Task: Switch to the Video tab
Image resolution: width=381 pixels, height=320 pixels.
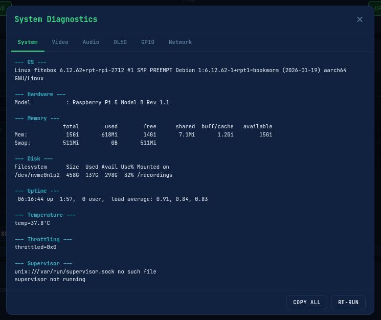Action: pyautogui.click(x=60, y=42)
